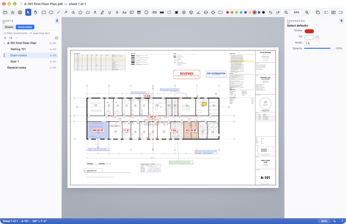Viewport: 346px width, 224px height.
Task: Select the count (#) tool
Action: [x=184, y=12]
